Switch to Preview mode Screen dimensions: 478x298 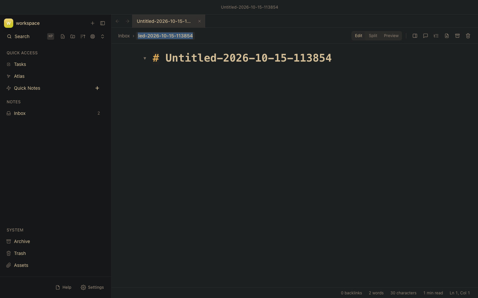click(x=391, y=36)
